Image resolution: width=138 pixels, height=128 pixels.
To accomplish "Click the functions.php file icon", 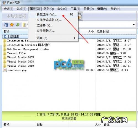I will (5, 70).
